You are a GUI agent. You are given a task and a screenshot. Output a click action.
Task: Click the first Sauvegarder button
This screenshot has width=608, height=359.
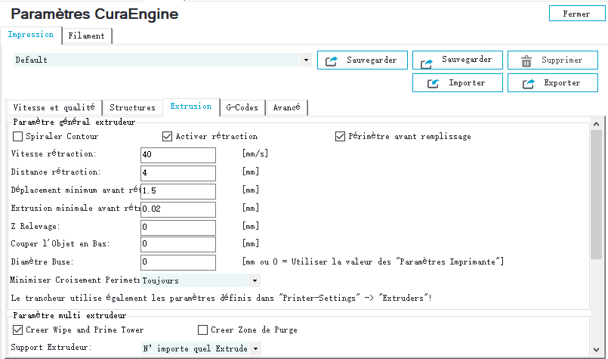pos(363,60)
